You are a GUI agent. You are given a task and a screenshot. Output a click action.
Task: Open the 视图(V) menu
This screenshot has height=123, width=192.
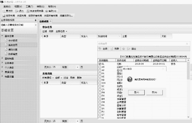coord(18,6)
